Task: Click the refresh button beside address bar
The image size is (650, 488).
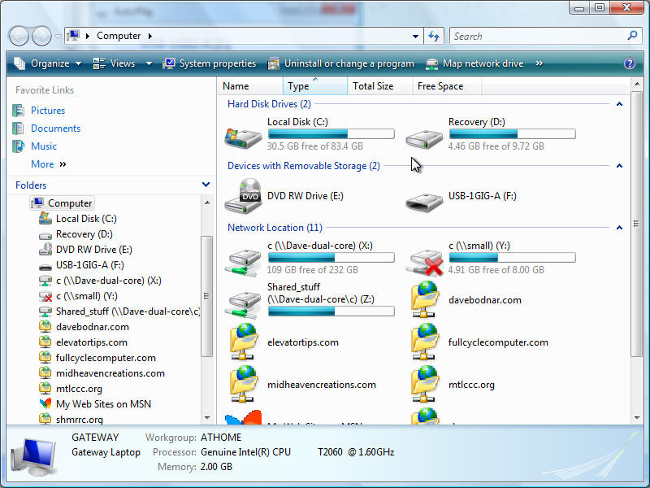Action: pyautogui.click(x=434, y=36)
